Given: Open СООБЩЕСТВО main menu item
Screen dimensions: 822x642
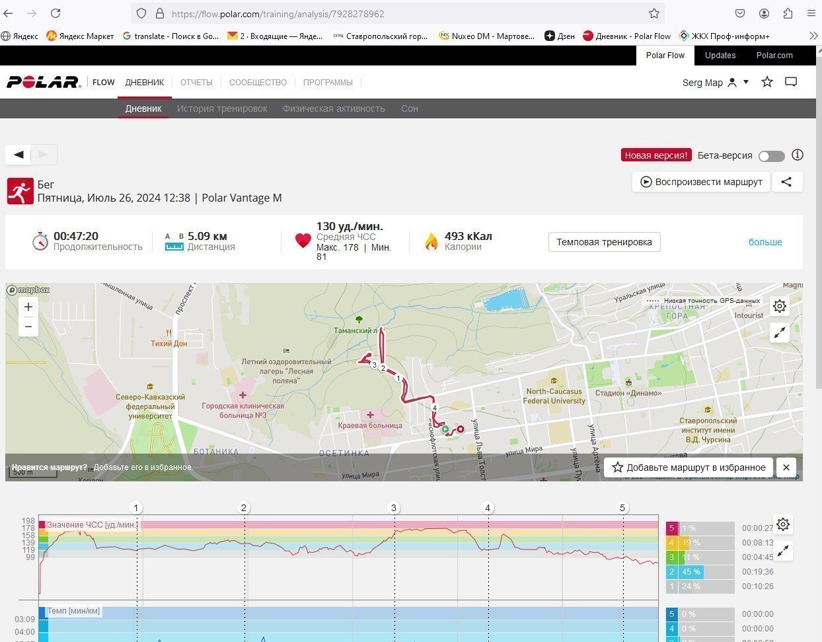Looking at the screenshot, I should point(258,83).
